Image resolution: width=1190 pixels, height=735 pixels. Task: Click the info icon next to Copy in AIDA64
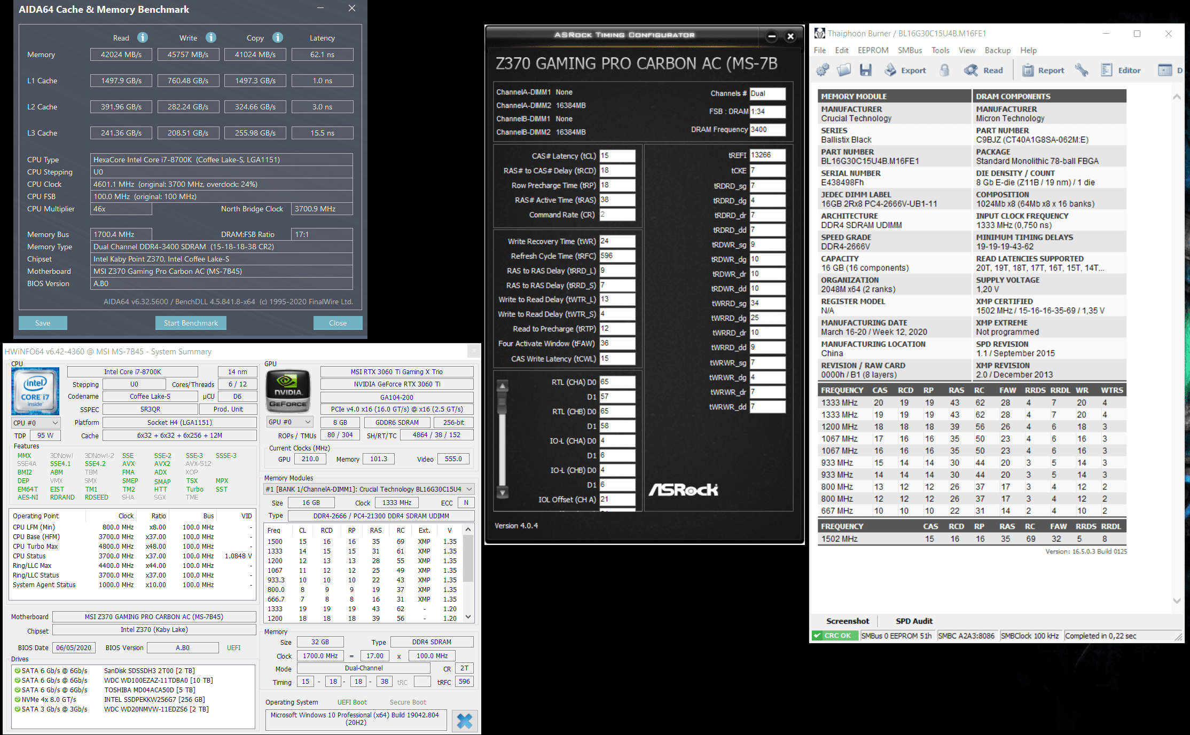[278, 37]
